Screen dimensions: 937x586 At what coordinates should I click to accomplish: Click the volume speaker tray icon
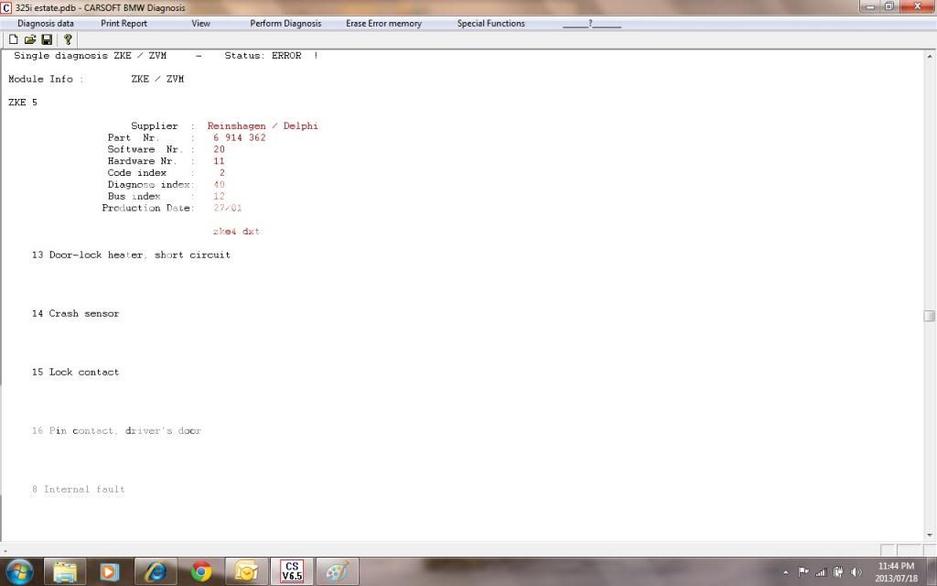pos(856,572)
